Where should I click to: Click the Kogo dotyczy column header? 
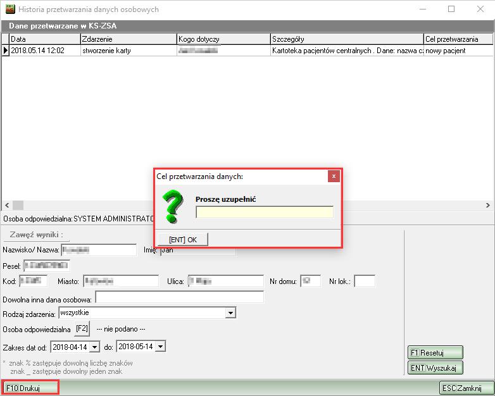point(224,39)
